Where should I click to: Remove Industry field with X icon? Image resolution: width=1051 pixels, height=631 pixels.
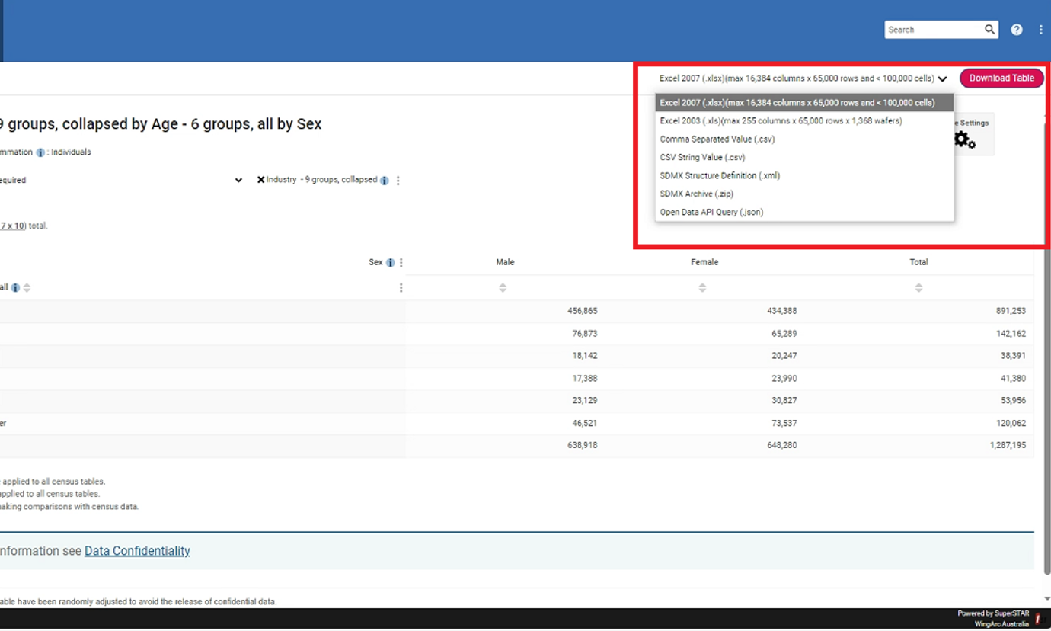pos(260,180)
